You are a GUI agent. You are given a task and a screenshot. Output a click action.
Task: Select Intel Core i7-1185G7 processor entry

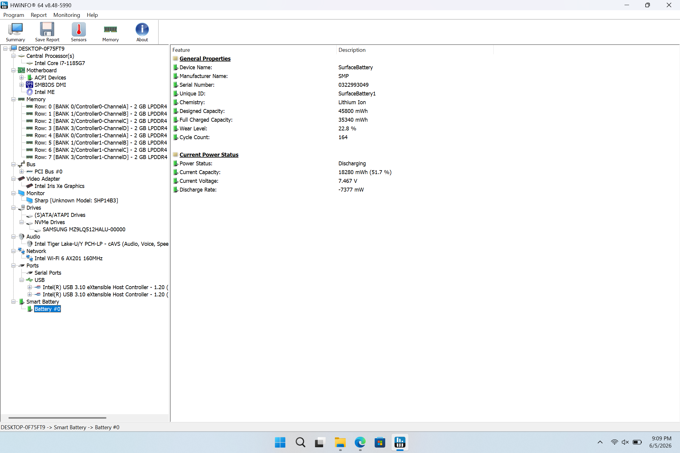tap(60, 63)
